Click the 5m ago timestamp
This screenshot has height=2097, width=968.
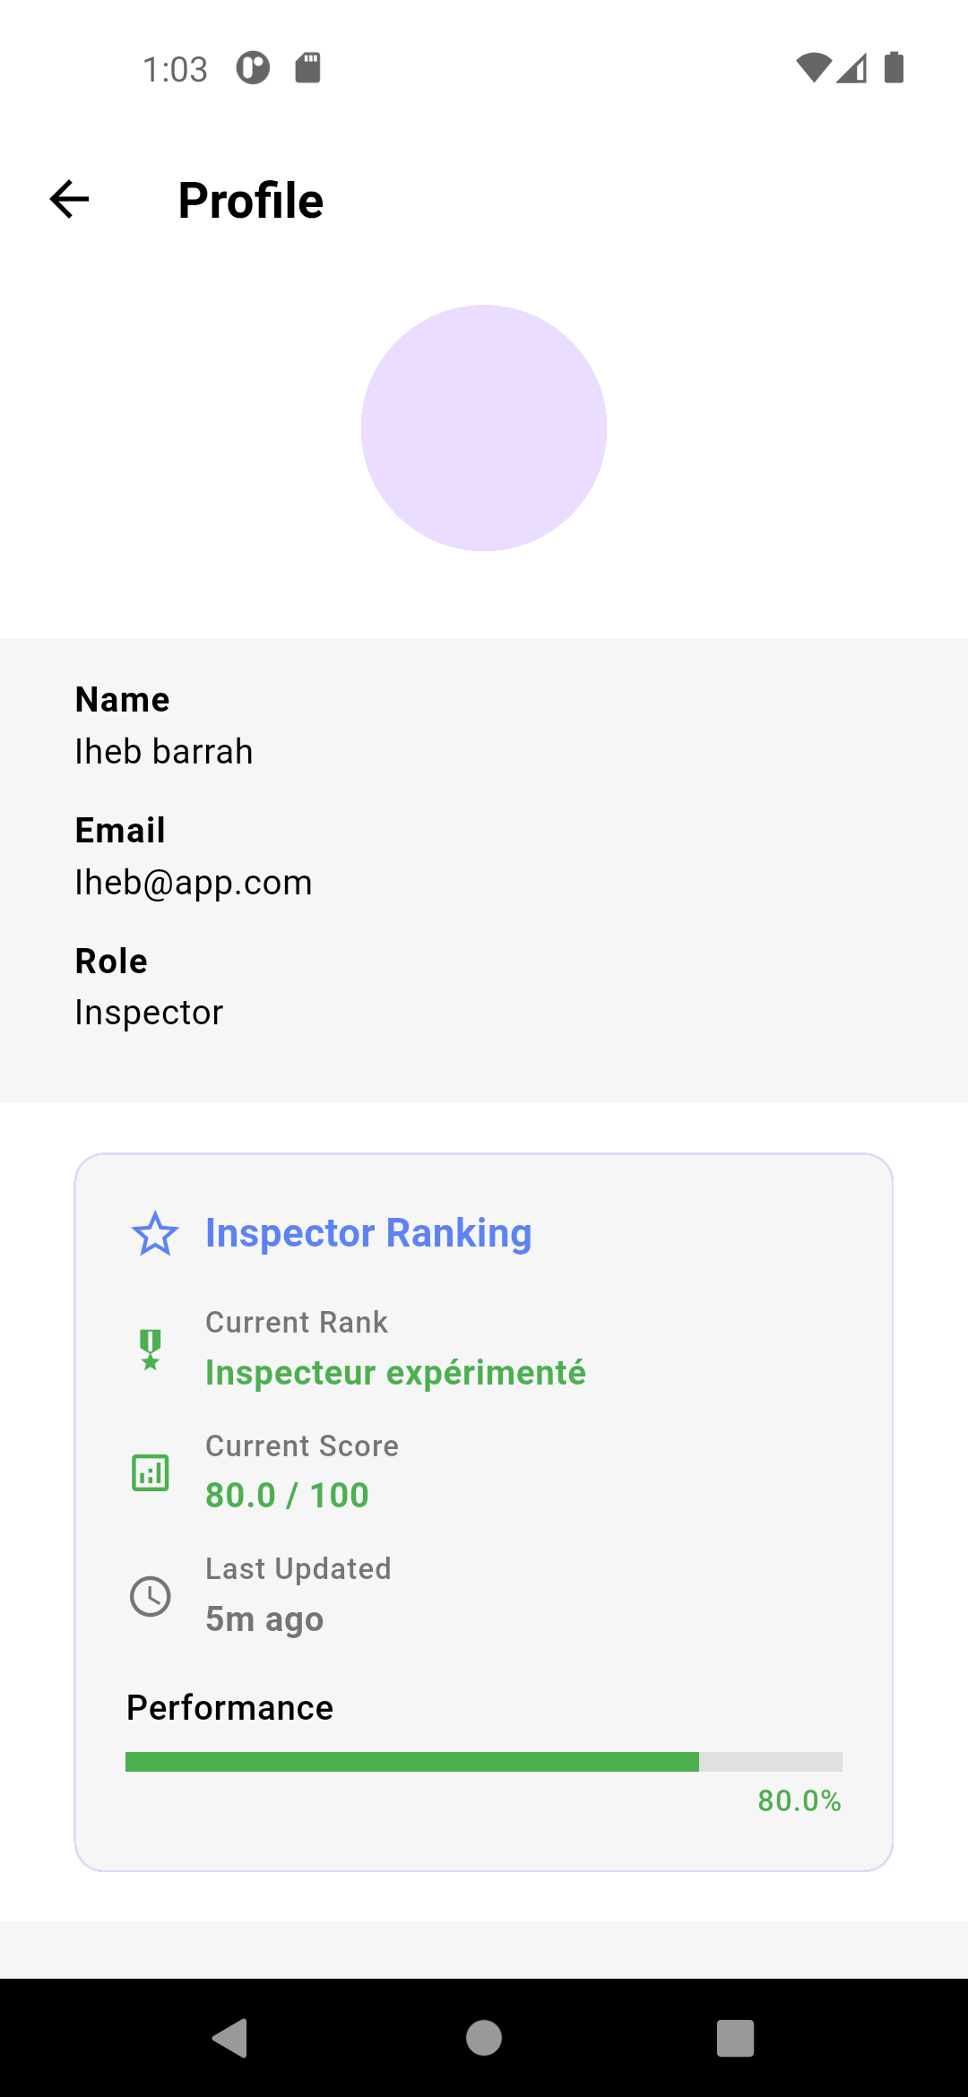pyautogui.click(x=264, y=1619)
